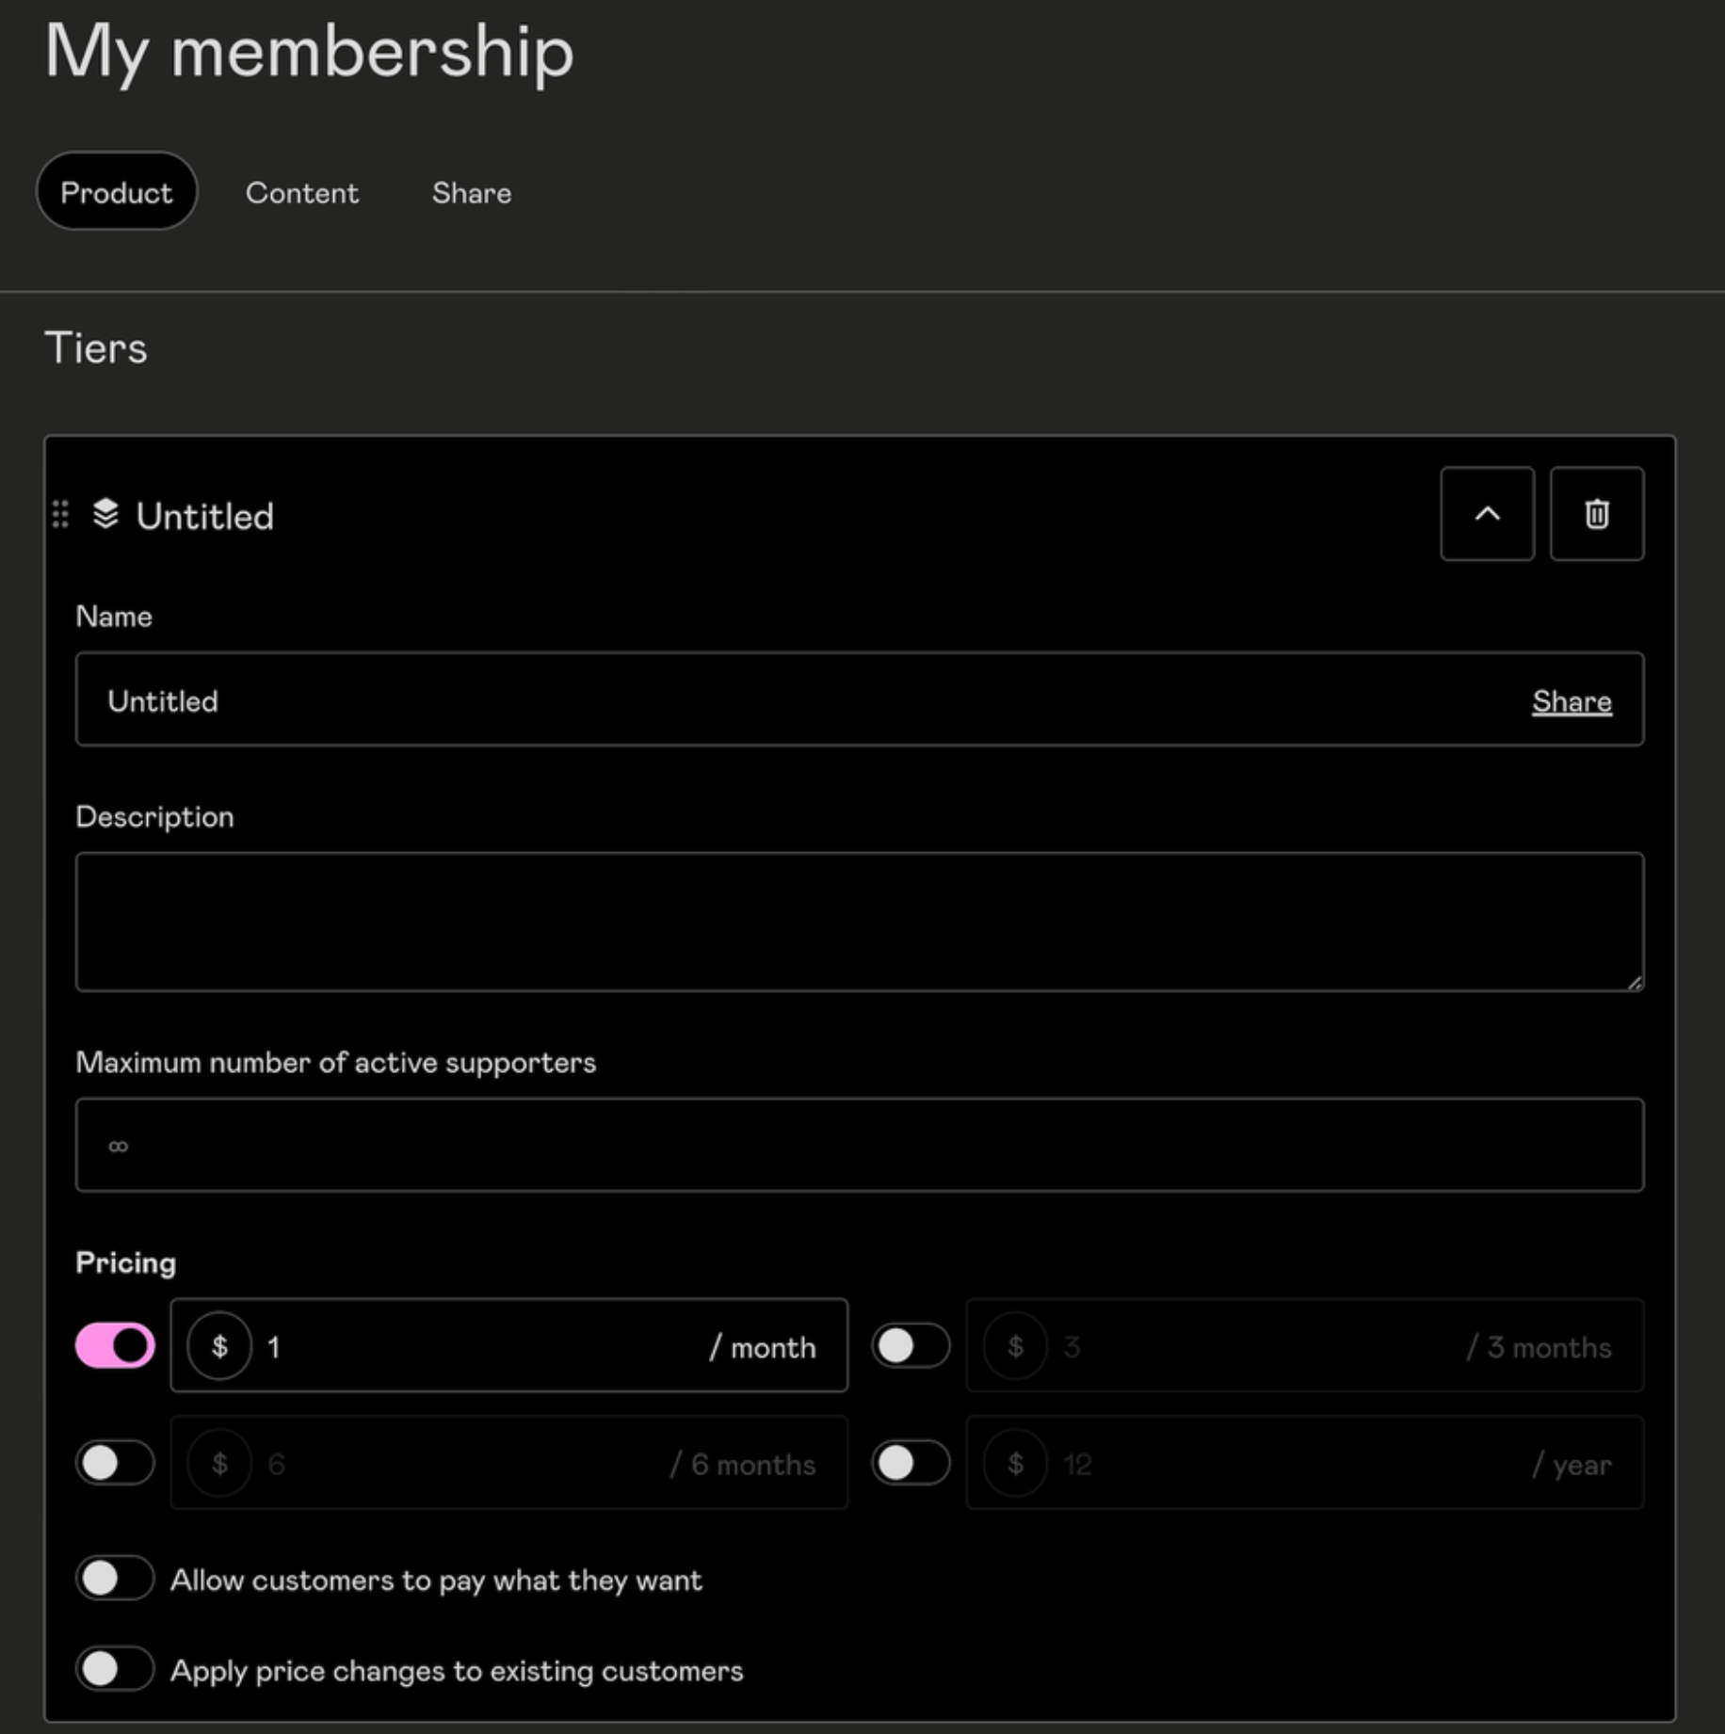Click the tier stack icon next to Untitled

[x=105, y=514]
